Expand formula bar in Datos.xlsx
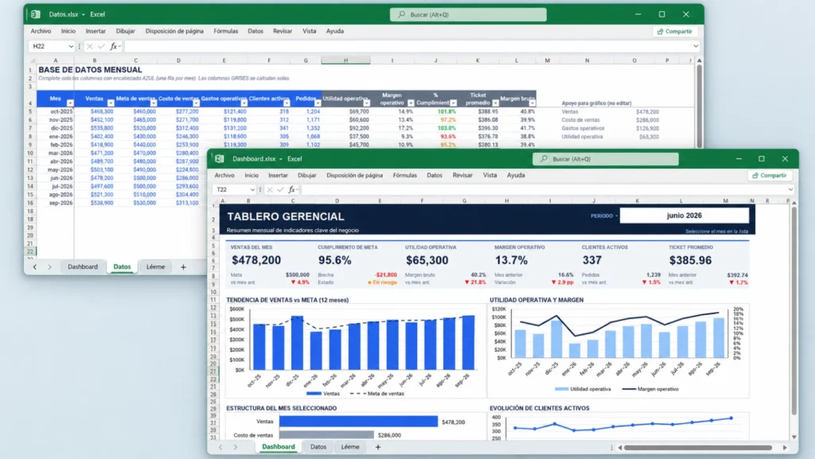 click(696, 46)
